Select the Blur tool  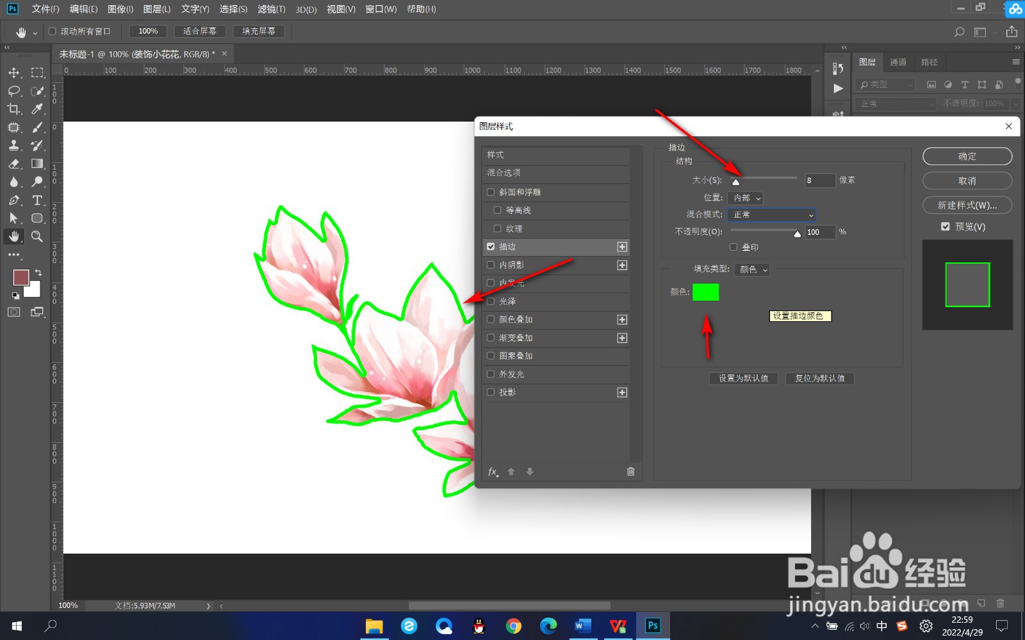pos(14,182)
